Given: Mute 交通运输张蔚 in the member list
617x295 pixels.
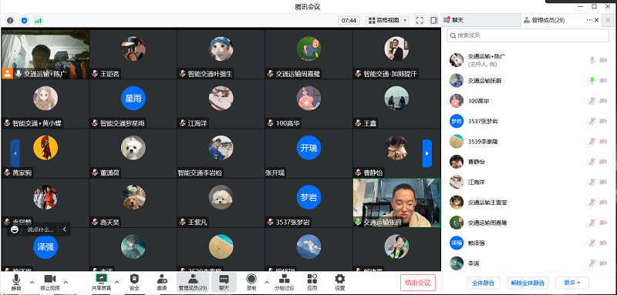Looking at the screenshot, I should (592, 81).
